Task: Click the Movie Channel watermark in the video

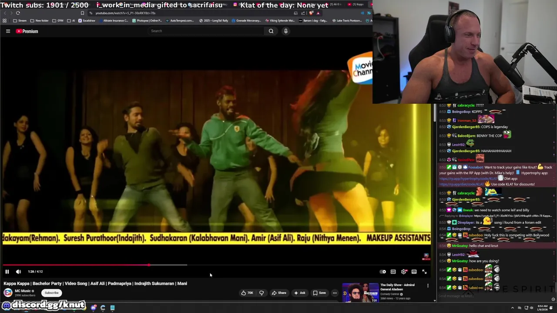Action: (360, 68)
